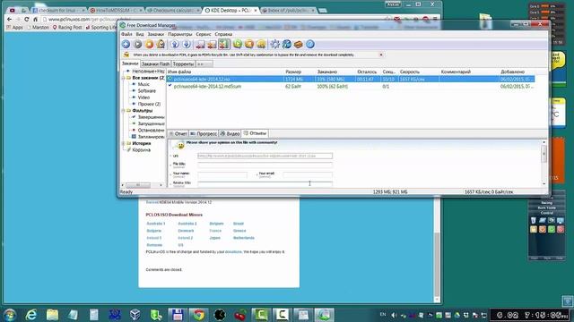Select the highlighted Heavy traffic mode icon
The height and width of the screenshot is (322, 574).
[224, 44]
